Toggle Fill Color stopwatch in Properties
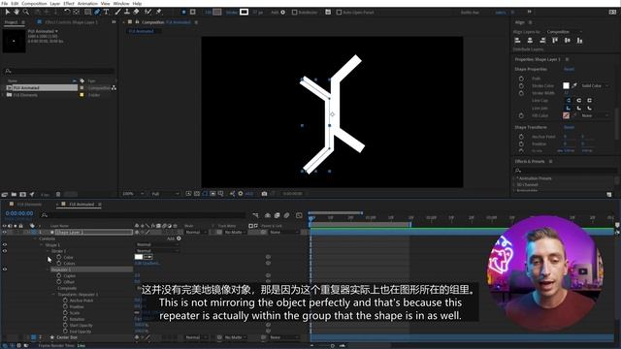 click(x=521, y=116)
